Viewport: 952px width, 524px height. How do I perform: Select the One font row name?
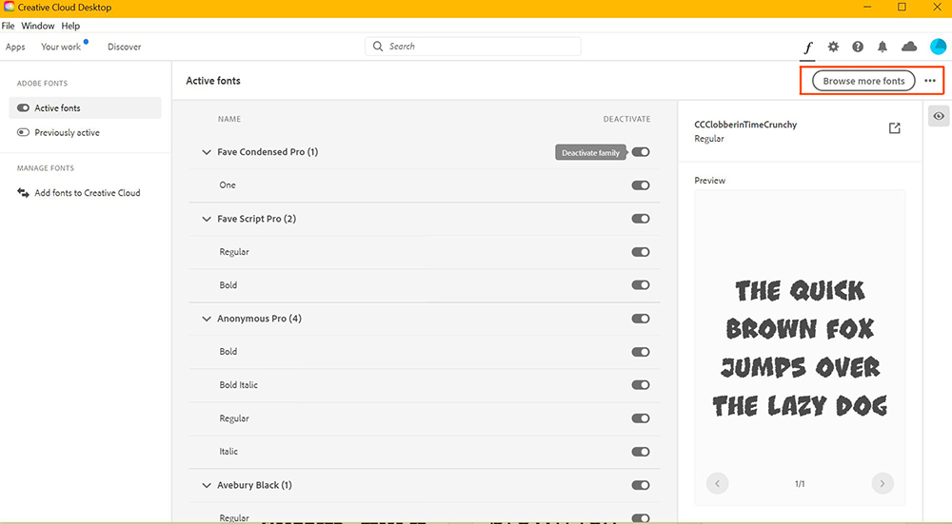tap(228, 185)
